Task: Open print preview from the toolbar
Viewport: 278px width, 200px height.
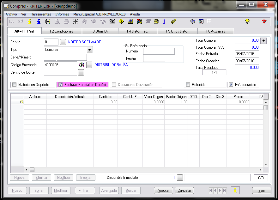Action: (x=57, y=21)
